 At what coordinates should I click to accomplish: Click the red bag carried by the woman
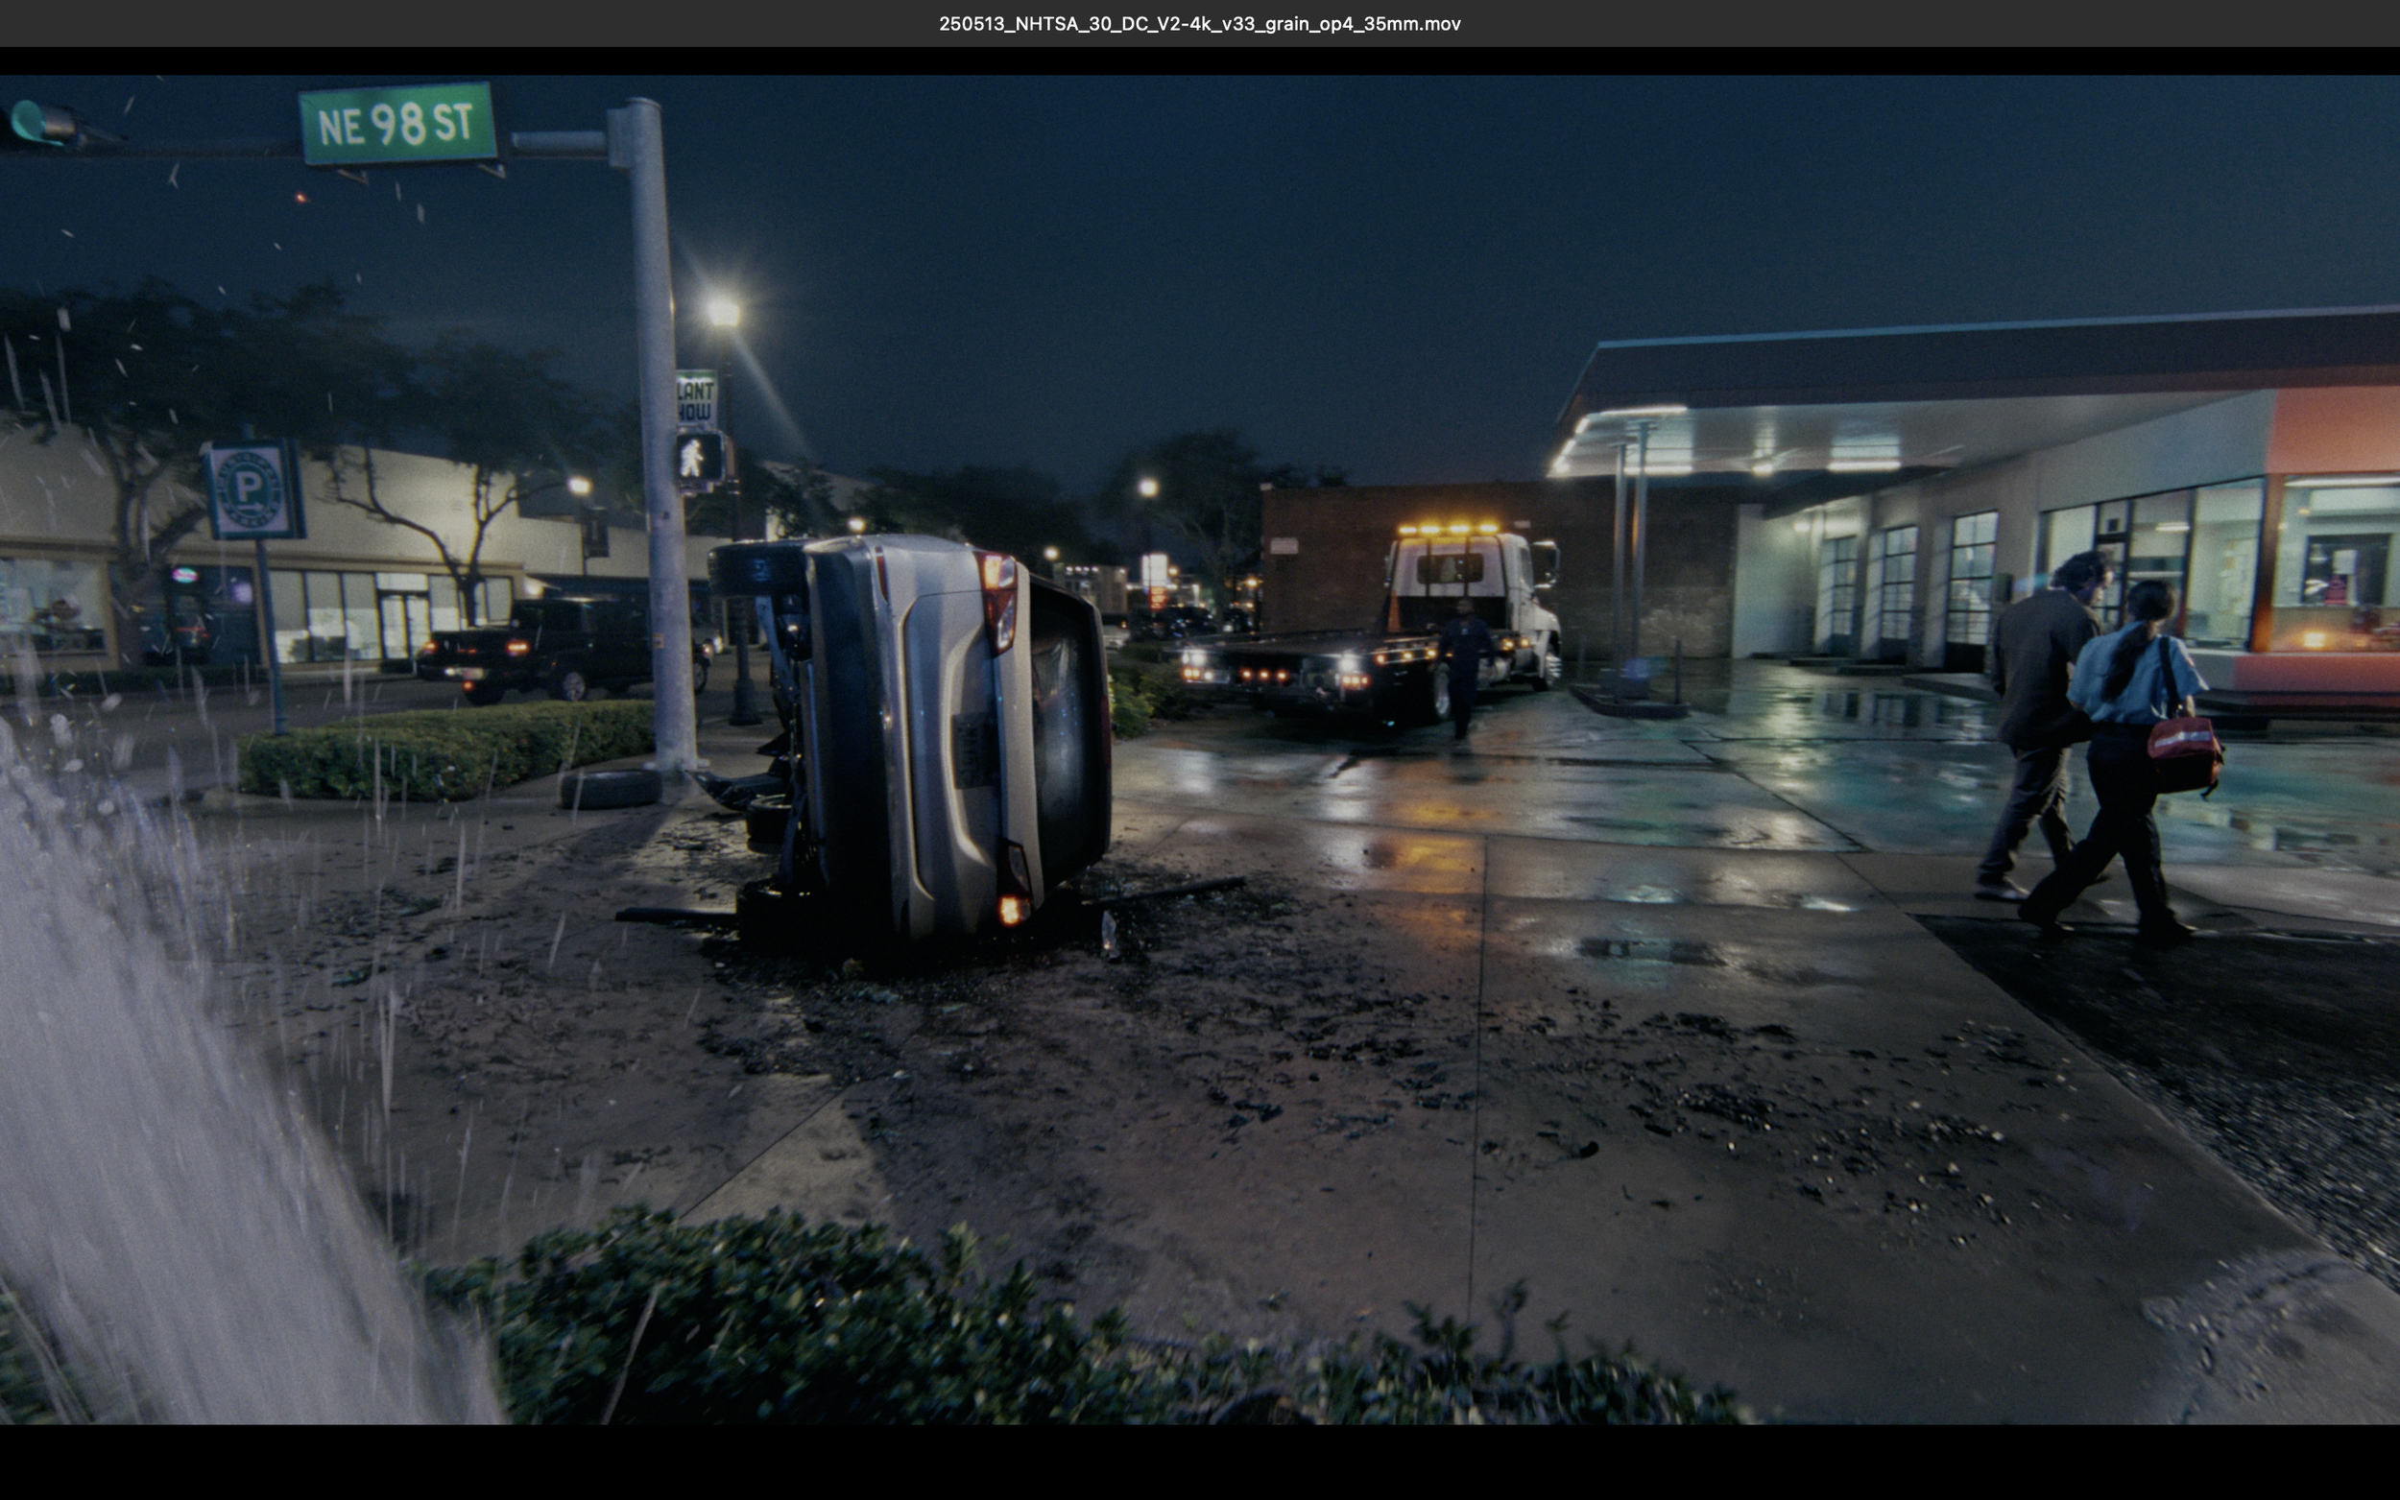pos(2185,756)
